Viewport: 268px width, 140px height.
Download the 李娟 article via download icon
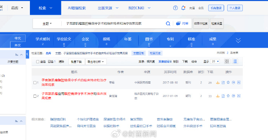click(x=218, y=83)
